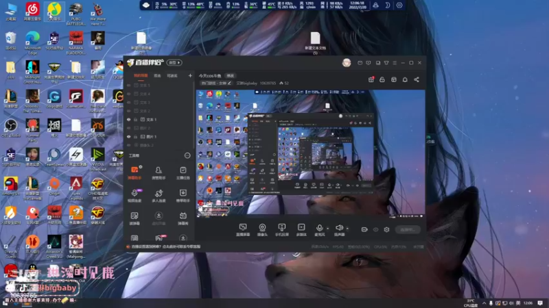Toggle visibility of 文本 2 layer
This screenshot has width=549, height=308.
(128, 111)
